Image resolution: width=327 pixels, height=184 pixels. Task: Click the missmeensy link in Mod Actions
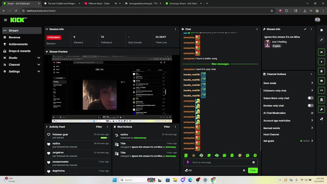[140, 138]
